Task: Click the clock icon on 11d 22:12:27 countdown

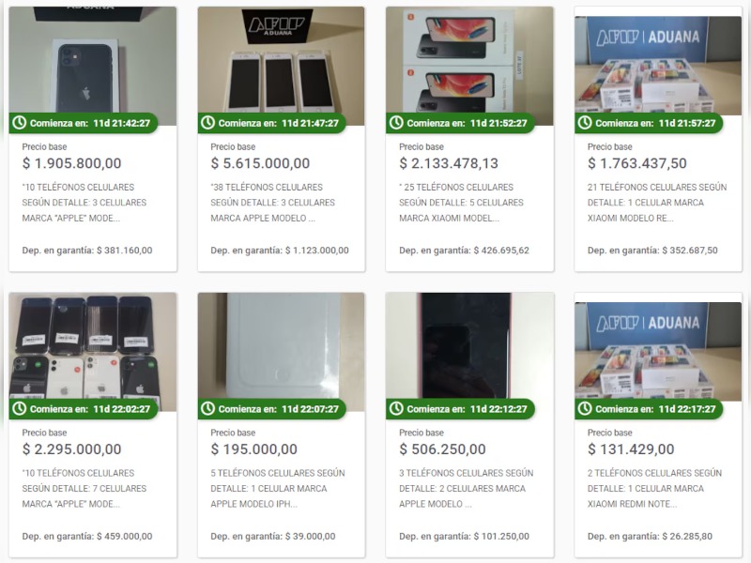Action: coord(396,408)
